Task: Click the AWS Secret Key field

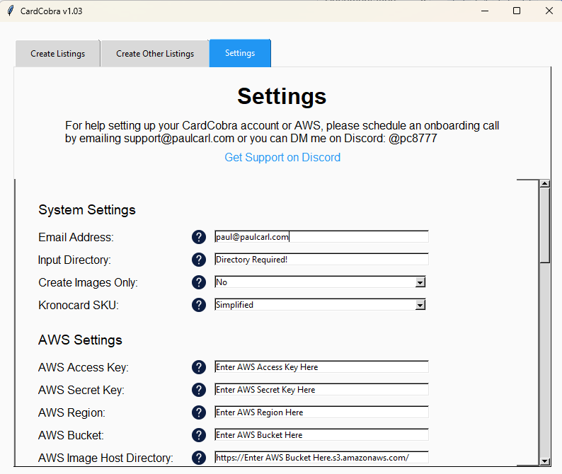Action: point(321,389)
